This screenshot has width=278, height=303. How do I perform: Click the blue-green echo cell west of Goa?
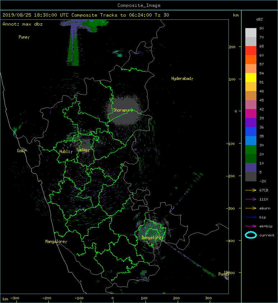pos(15,132)
